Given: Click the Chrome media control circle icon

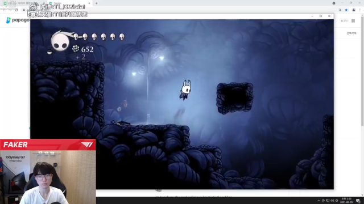Looking at the screenshot, I should [x=334, y=3].
